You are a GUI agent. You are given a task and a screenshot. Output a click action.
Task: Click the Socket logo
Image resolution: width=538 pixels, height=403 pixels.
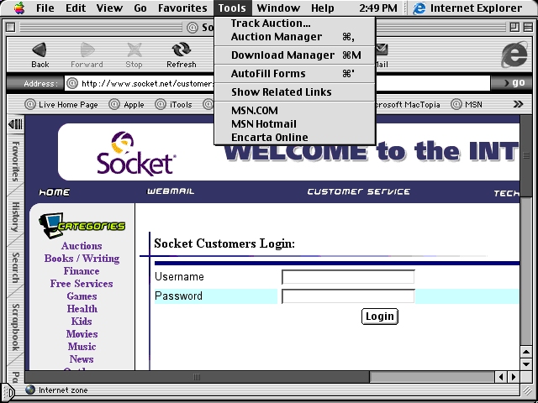[135, 153]
